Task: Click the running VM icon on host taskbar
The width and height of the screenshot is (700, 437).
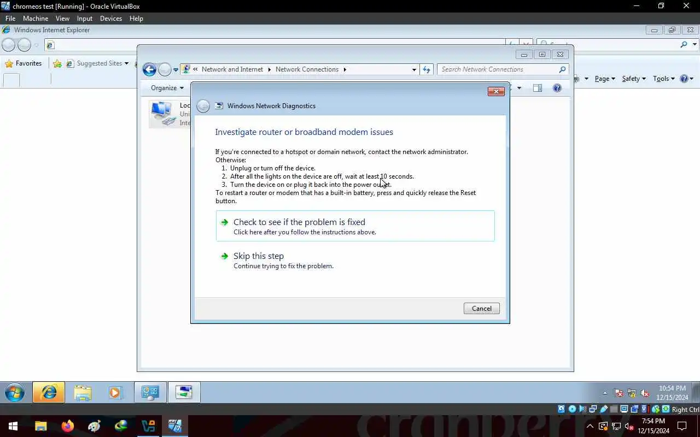Action: point(175,426)
